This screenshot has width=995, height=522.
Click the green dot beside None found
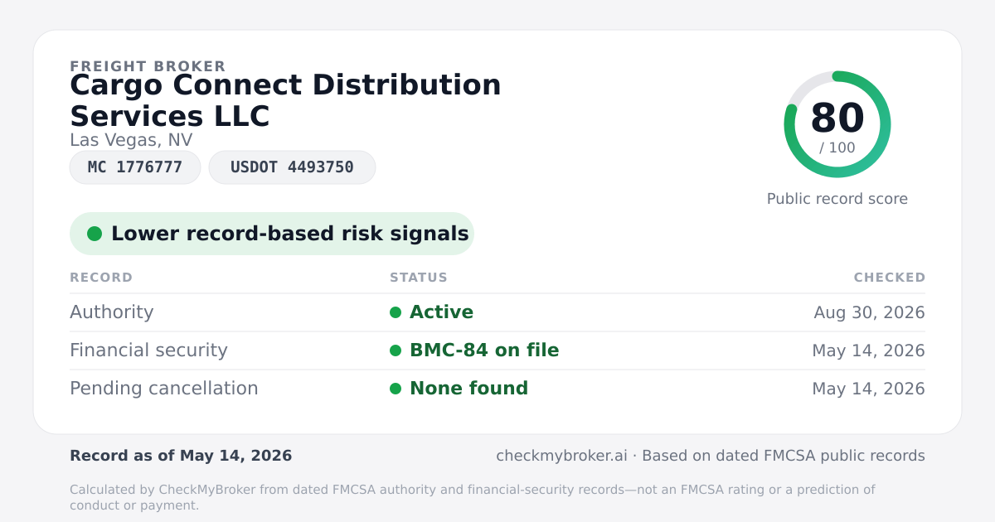(396, 389)
